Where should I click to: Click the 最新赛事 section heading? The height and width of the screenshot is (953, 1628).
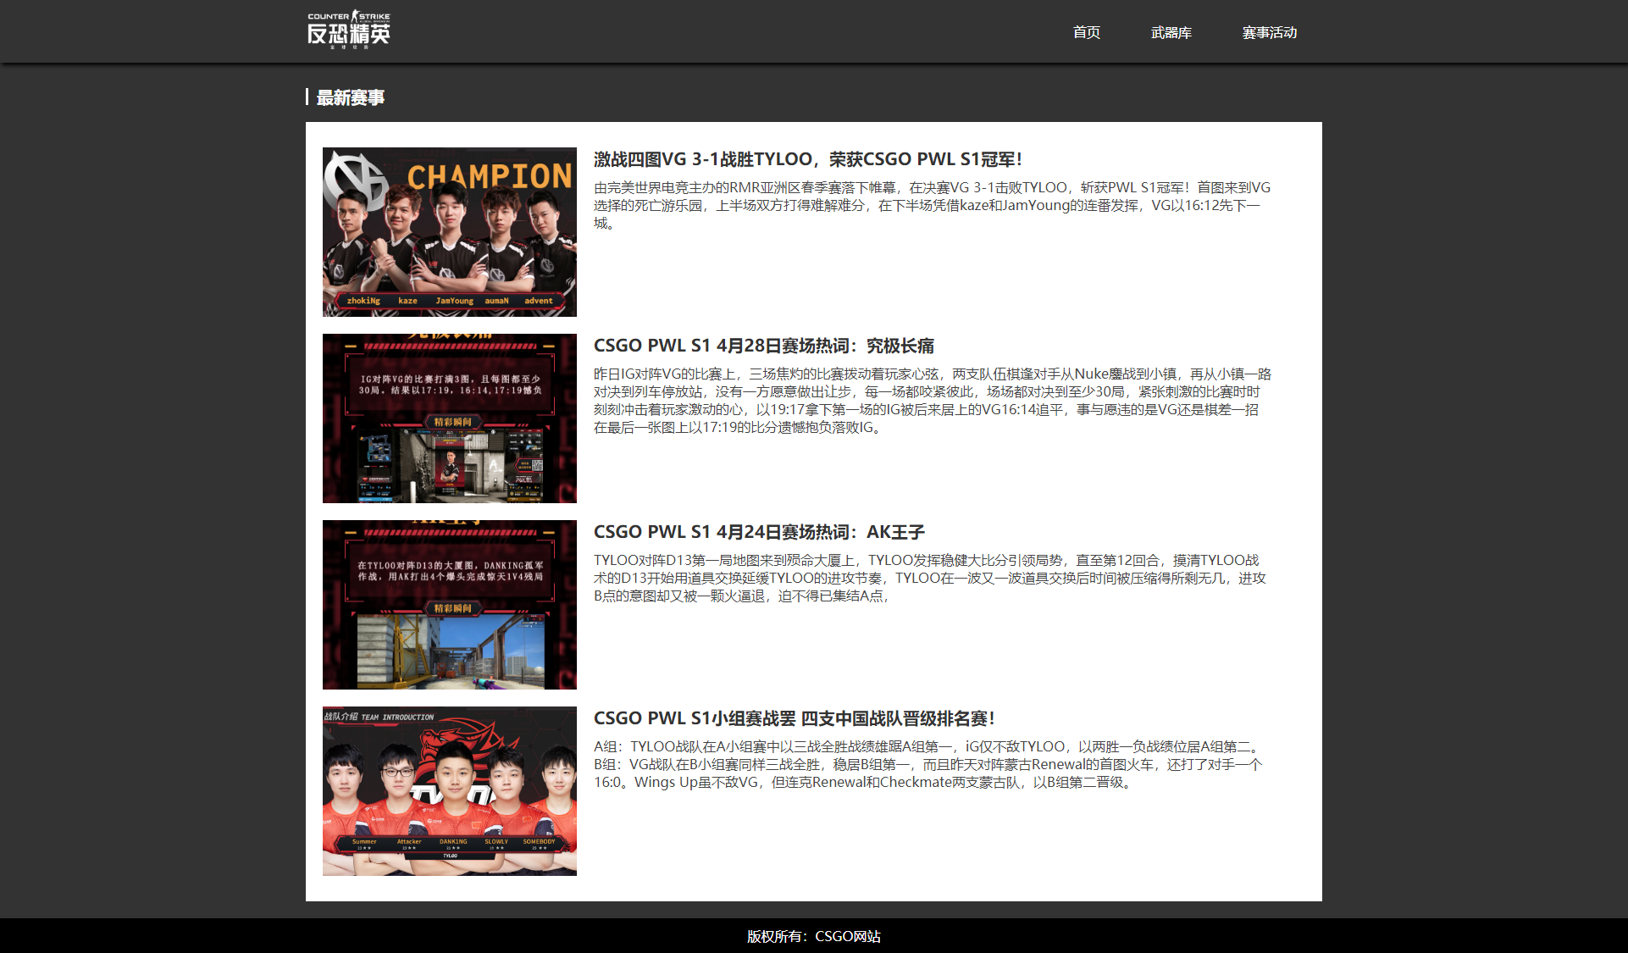pyautogui.click(x=350, y=97)
